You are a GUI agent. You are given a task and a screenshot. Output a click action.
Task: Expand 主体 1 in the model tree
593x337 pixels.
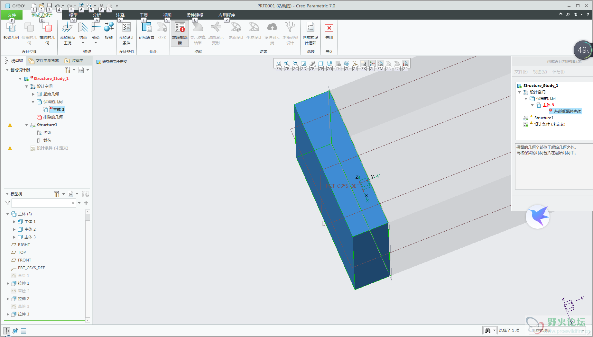coord(14,222)
